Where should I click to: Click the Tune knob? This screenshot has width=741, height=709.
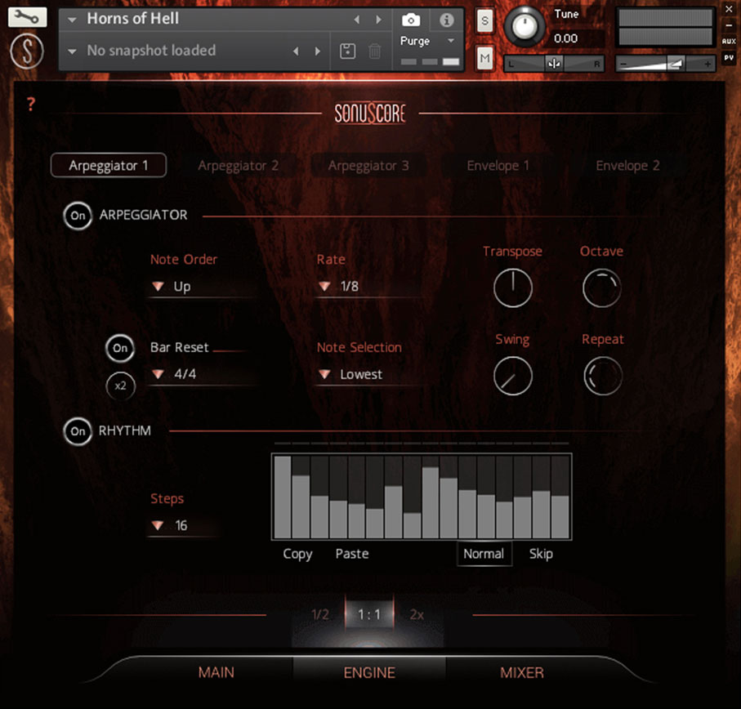tap(525, 26)
